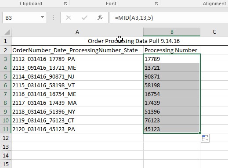Select row 12 header
Screen dimensions: 228x168
pos(6,138)
